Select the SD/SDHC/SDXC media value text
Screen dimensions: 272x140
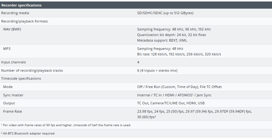(165, 13)
